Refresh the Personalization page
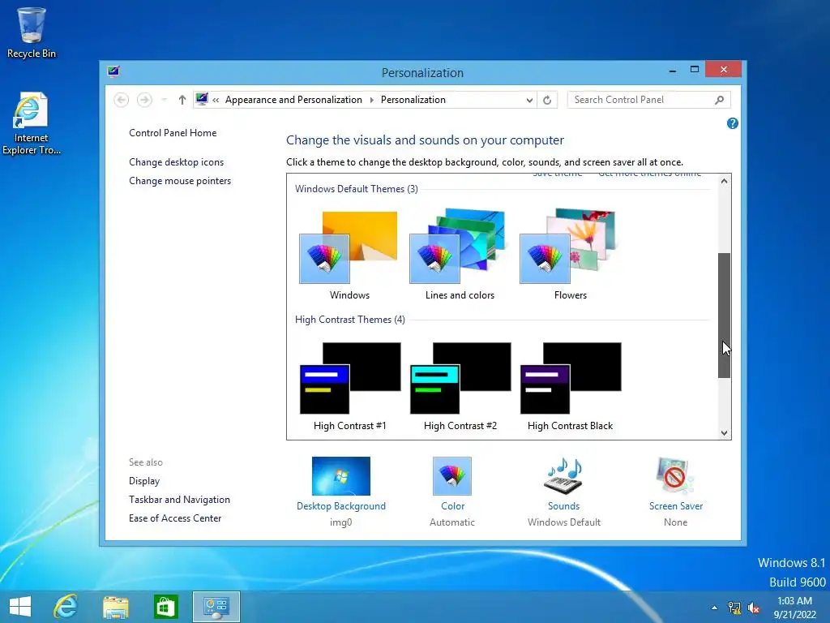Viewport: 830px width, 623px height. tap(547, 100)
